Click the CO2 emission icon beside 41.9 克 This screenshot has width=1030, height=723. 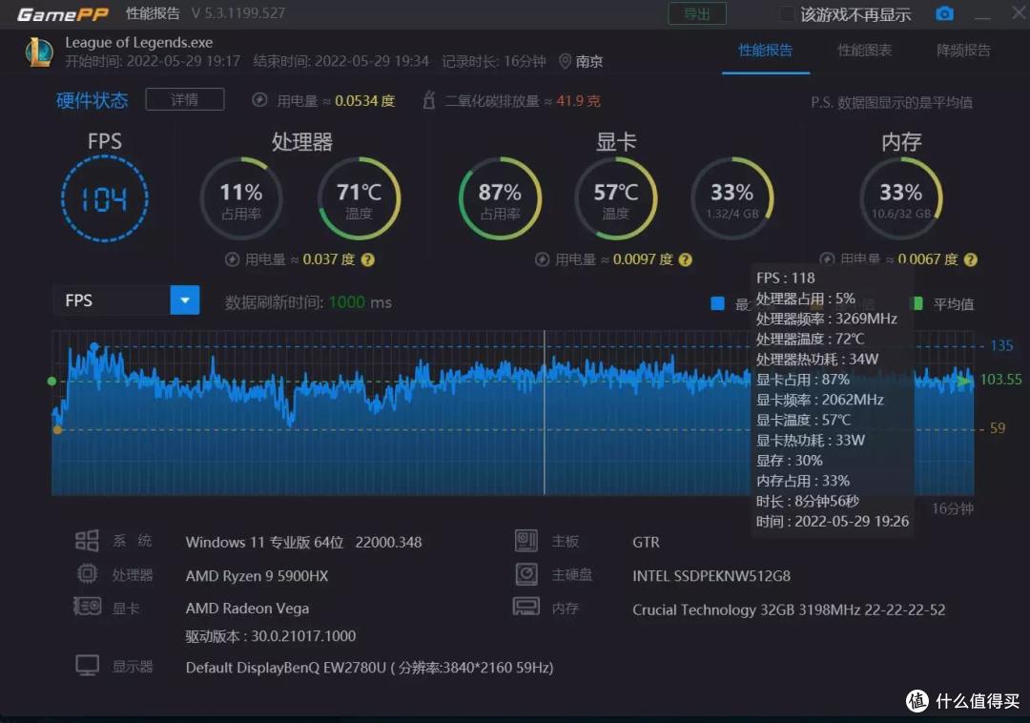tap(429, 100)
